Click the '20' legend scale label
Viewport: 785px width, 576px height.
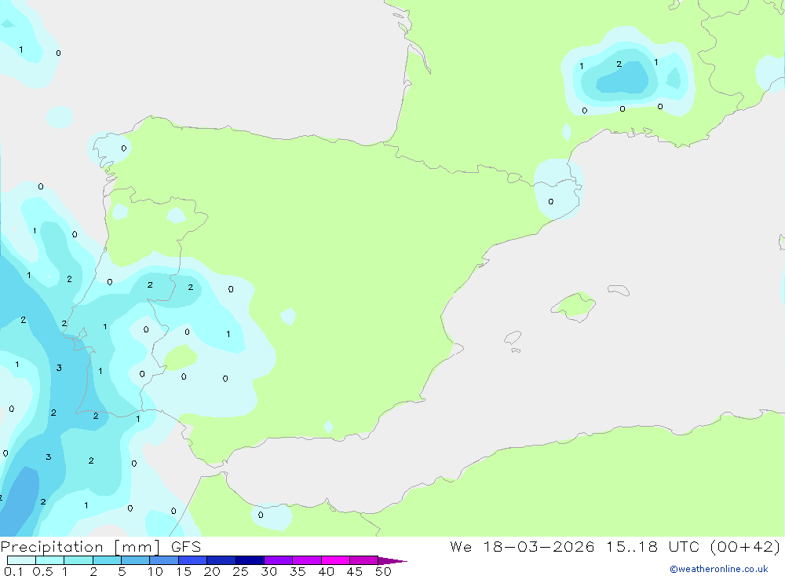(212, 571)
